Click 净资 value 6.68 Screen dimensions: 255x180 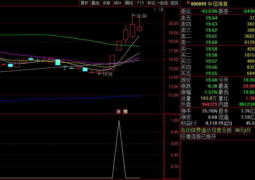click(213, 117)
